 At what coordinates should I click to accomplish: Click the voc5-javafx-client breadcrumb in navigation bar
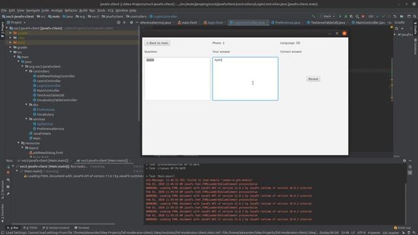[18, 16]
